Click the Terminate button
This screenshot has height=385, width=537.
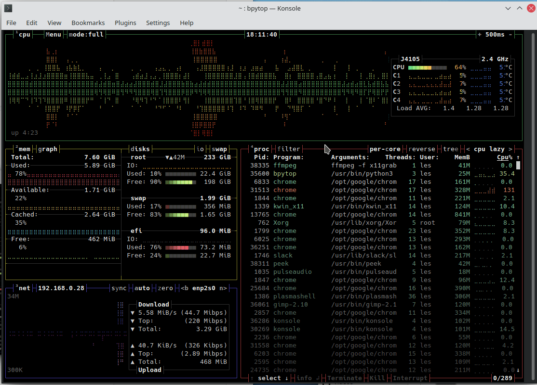pyautogui.click(x=345, y=378)
